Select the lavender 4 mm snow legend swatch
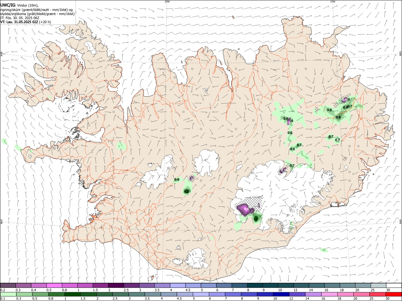The height and width of the screenshot is (301, 402). [178, 286]
